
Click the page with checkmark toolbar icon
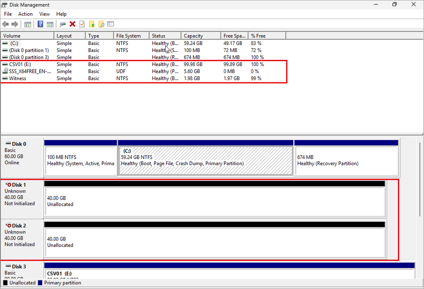tap(82, 24)
